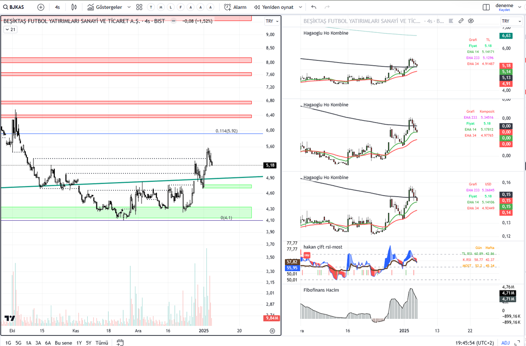Click the link icon in right chart legend
526x346 pixels.
461,21
